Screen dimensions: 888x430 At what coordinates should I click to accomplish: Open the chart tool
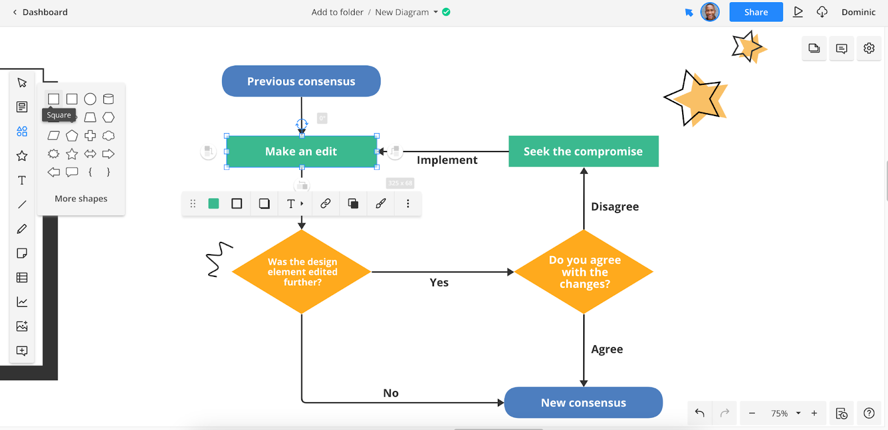click(x=22, y=302)
